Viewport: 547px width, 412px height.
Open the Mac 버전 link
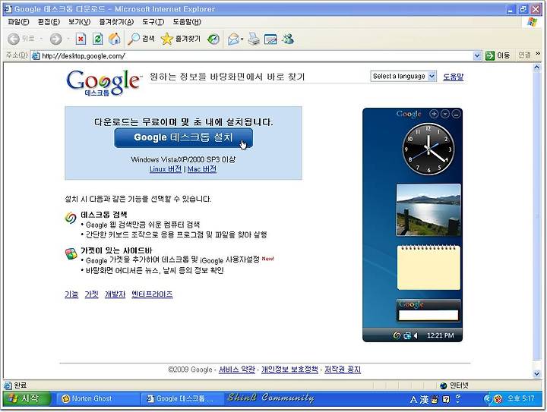202,169
